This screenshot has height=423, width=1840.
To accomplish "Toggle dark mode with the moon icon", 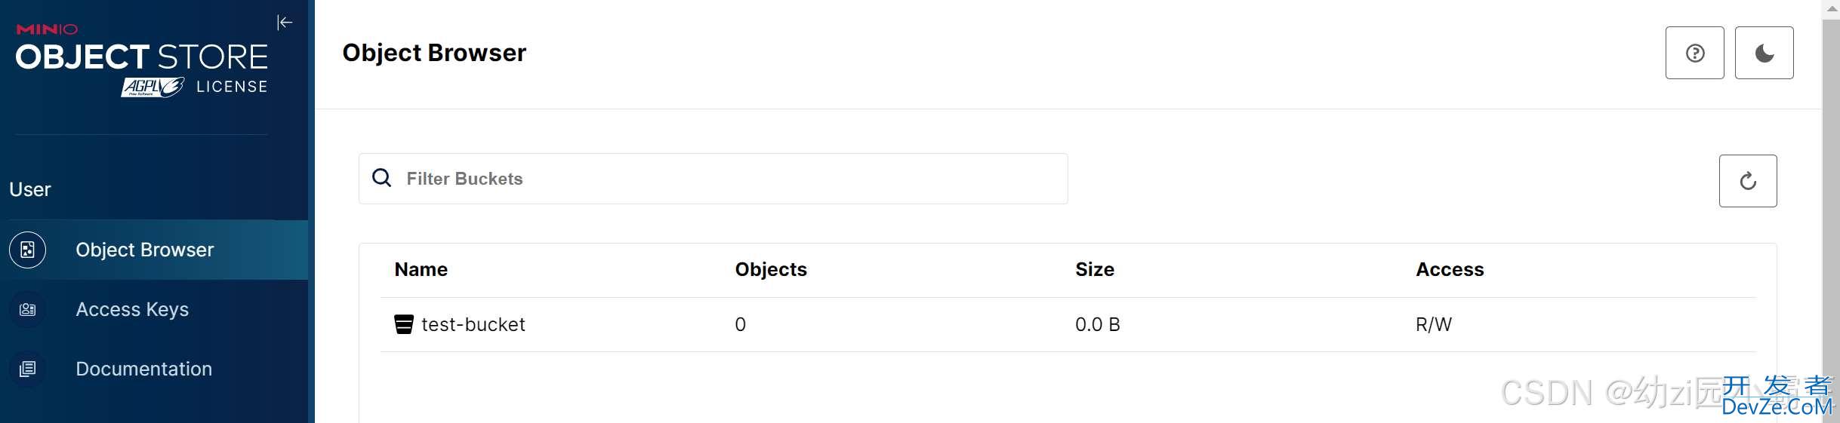I will (x=1764, y=53).
